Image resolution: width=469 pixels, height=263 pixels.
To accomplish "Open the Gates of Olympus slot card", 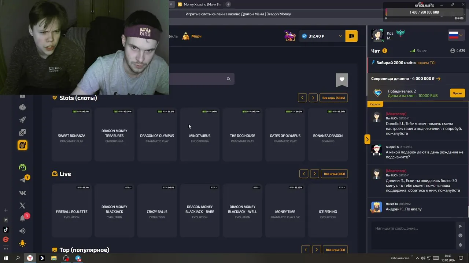I will pyautogui.click(x=285, y=135).
